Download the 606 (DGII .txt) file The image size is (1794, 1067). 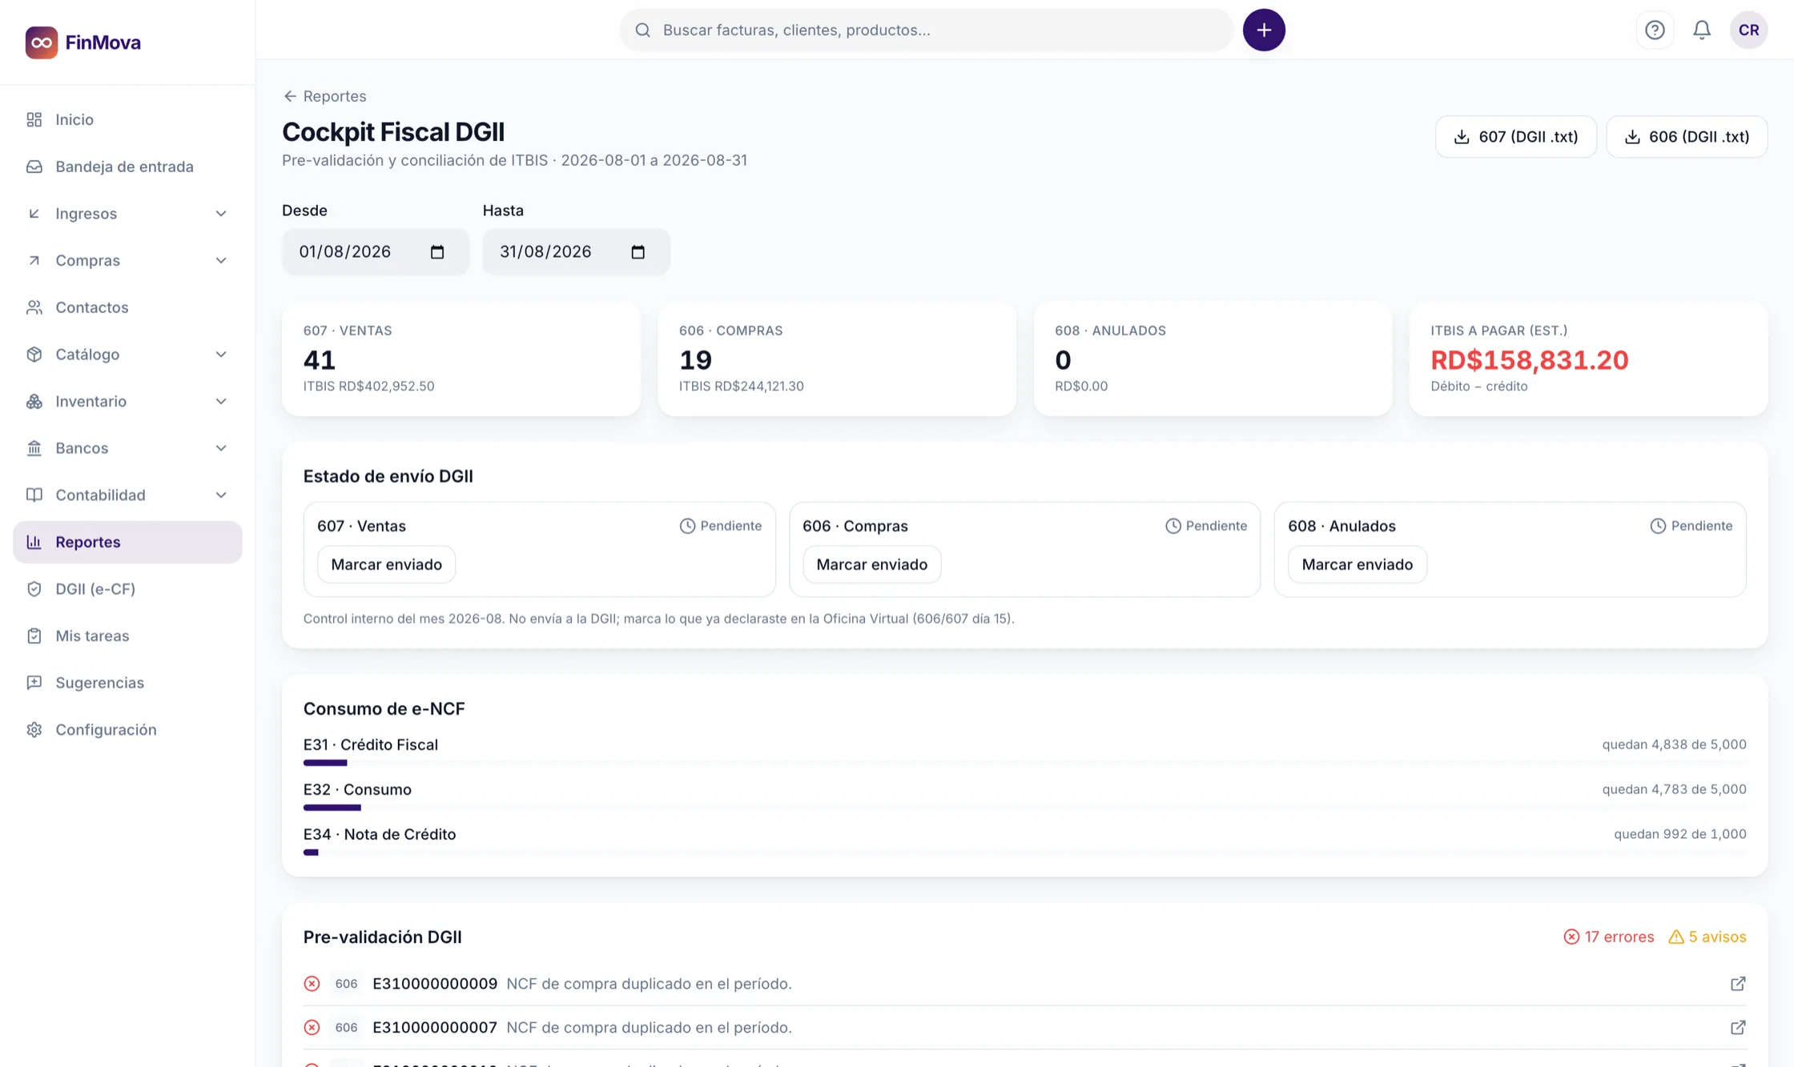pos(1687,137)
